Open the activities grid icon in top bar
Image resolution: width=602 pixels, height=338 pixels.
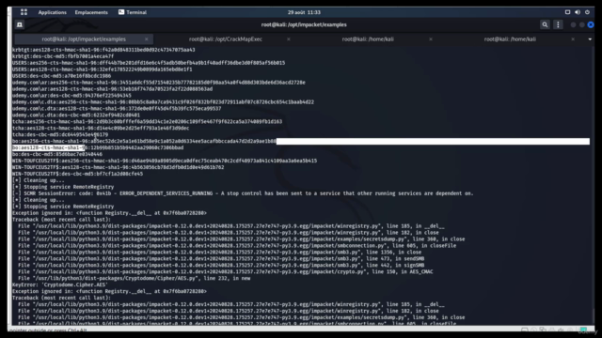click(x=24, y=12)
